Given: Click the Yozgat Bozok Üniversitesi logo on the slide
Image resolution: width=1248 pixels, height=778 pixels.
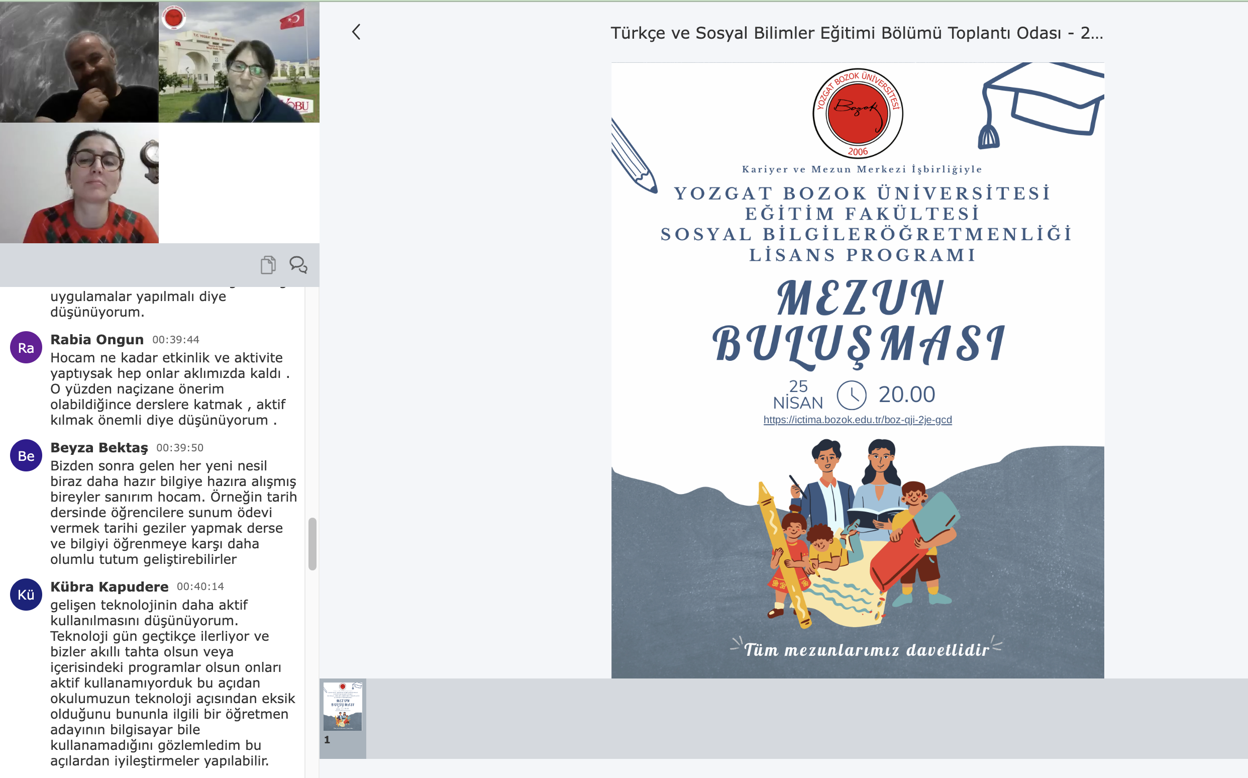Looking at the screenshot, I should pos(858,113).
